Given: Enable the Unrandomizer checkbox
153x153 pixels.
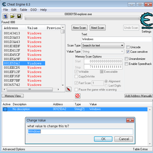Looking at the screenshot, I should [126, 59].
